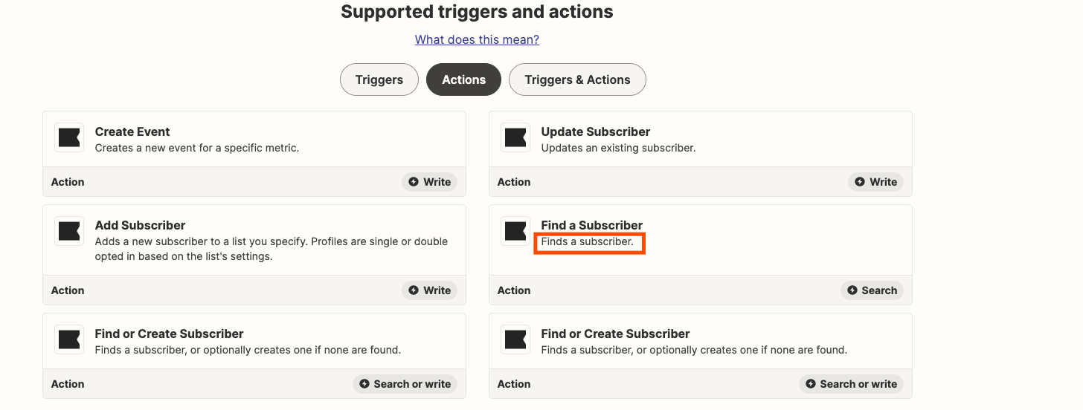Select the Triggers filter tab
Screen dimensions: 1083x410
pyautogui.click(x=379, y=79)
